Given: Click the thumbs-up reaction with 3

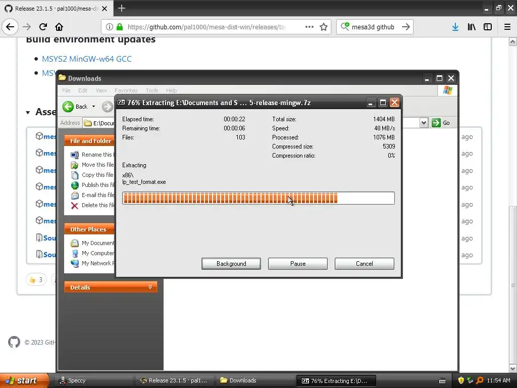Looking at the screenshot, I should point(36,280).
